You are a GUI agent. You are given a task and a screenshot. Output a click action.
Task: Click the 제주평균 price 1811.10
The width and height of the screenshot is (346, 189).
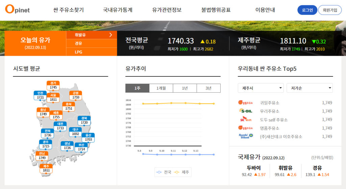coord(293,41)
